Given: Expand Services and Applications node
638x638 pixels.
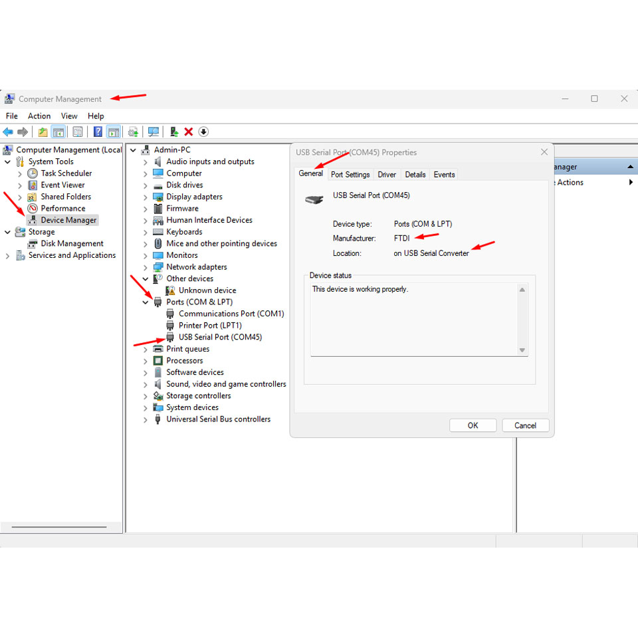Looking at the screenshot, I should coord(7,256).
